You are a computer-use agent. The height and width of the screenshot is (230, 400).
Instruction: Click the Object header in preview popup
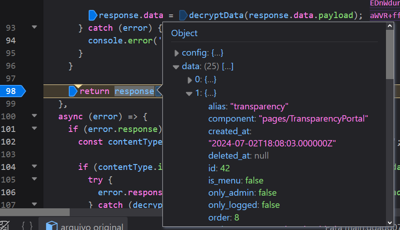[184, 33]
